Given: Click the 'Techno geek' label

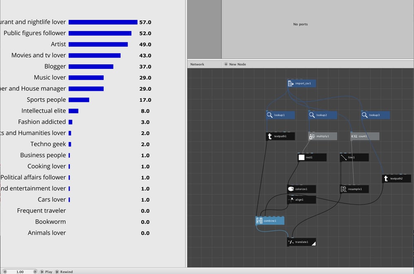Looking at the screenshot, I should (x=48, y=144).
